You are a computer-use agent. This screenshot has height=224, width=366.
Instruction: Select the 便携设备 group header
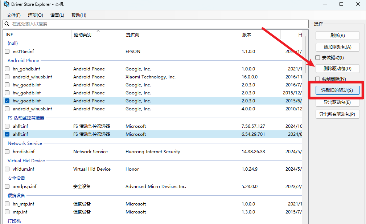point(16,196)
